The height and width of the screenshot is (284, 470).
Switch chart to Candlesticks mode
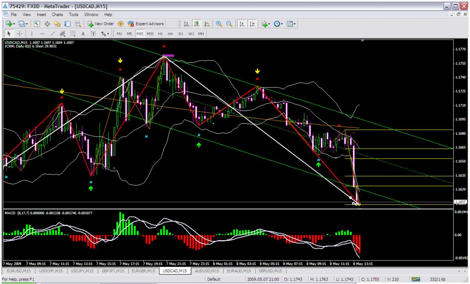[196, 24]
